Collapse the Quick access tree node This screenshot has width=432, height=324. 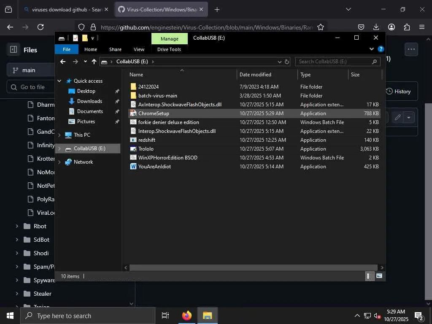(x=59, y=81)
